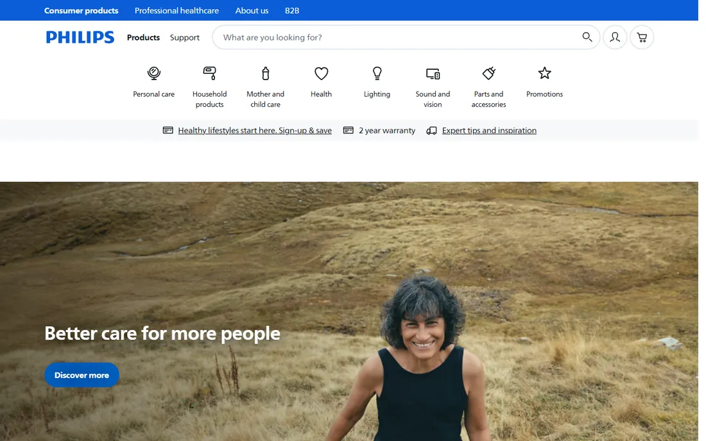Screen dimensions: 706x441
Task: Select the Parts and accessories icon
Action: (488, 73)
